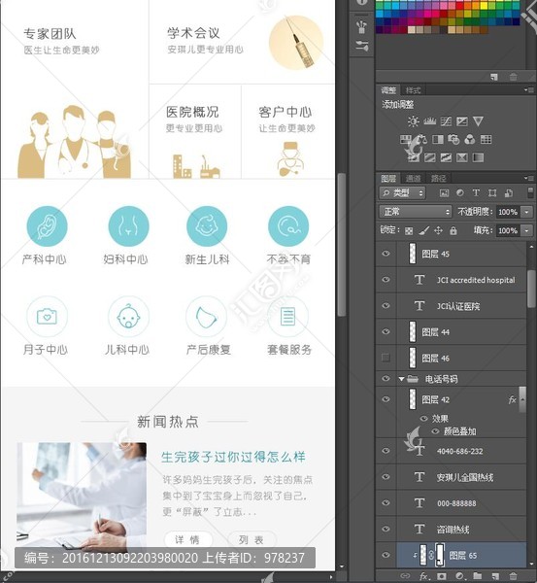537x583 pixels.
Task: Show the hidden 图层 46 layer
Action: [386, 358]
